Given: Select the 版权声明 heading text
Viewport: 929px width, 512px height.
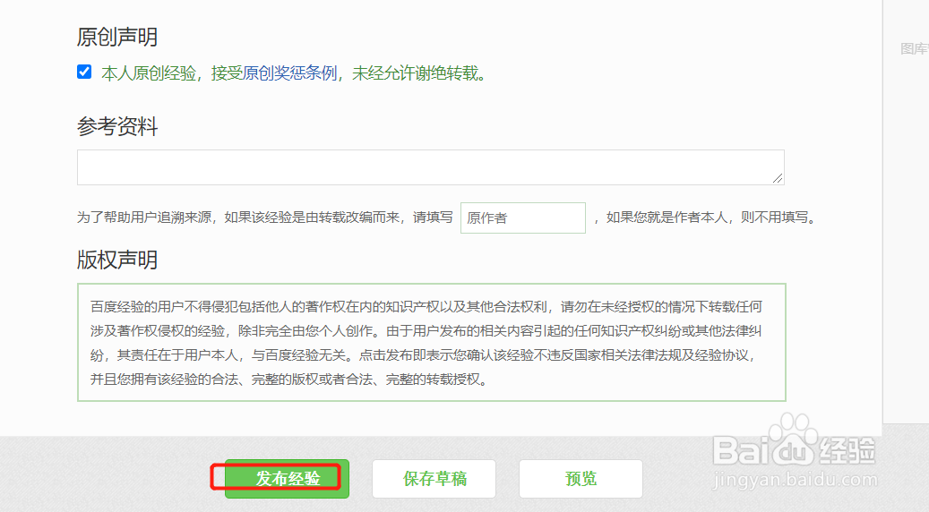Looking at the screenshot, I should pos(117,260).
